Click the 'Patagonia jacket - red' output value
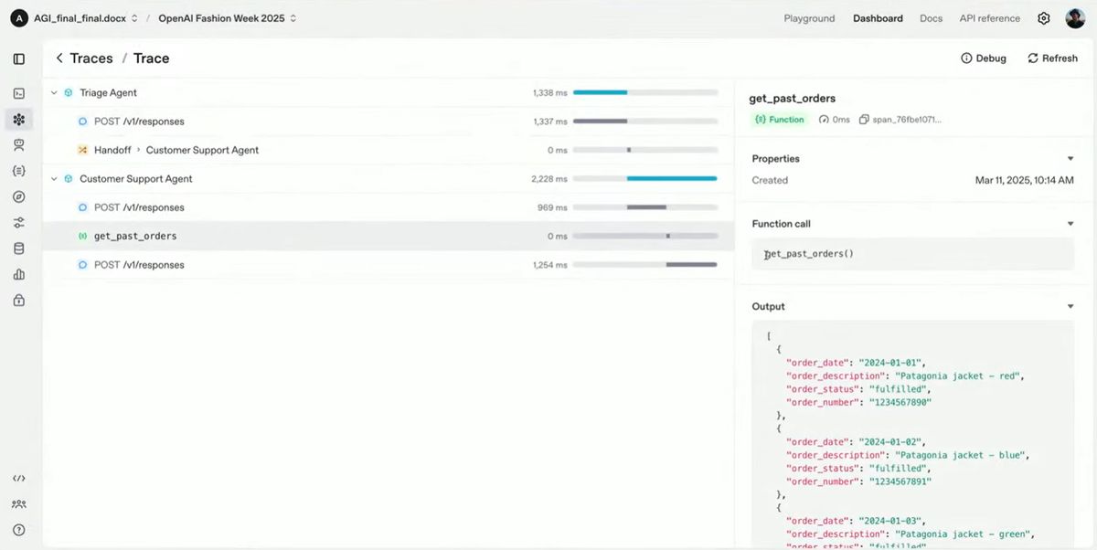The height and width of the screenshot is (550, 1097). click(959, 375)
